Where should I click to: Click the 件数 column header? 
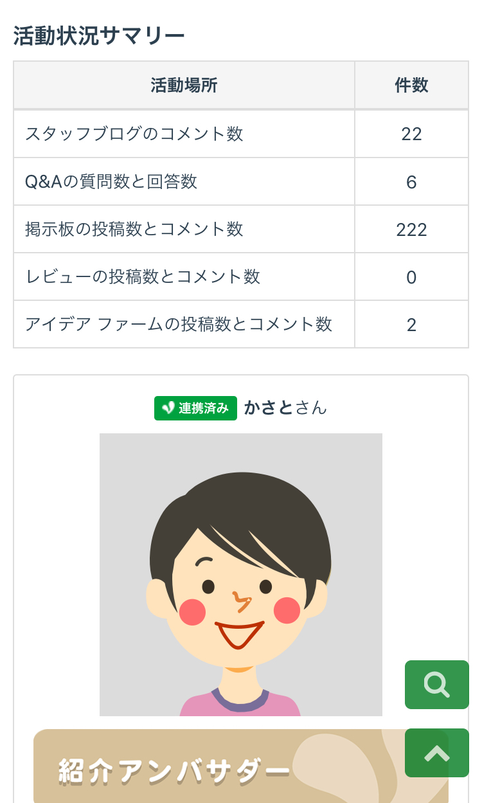tap(411, 86)
